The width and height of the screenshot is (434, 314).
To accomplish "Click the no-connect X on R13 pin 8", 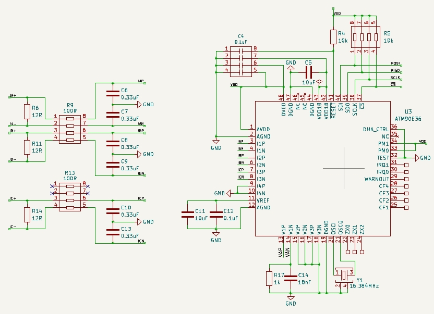I will click(x=88, y=186).
